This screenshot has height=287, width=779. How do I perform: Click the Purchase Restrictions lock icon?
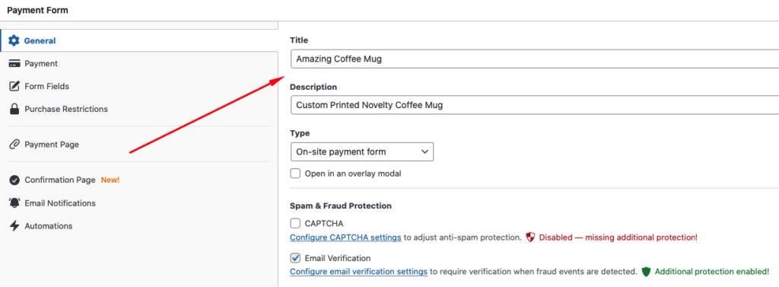click(14, 109)
